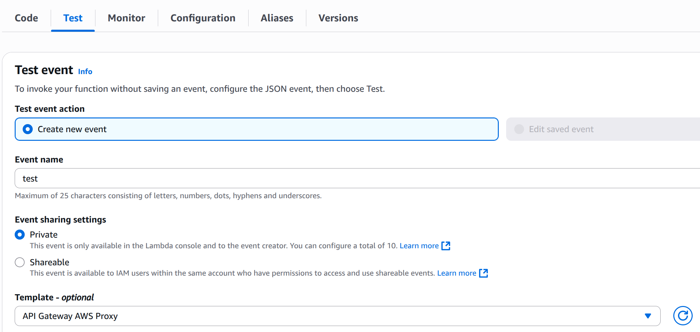Image resolution: width=700 pixels, height=332 pixels.
Task: Switch to the Monitor tab
Action: (126, 18)
